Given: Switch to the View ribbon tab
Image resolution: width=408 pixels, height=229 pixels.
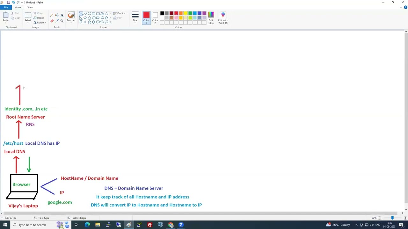Looking at the screenshot, I should point(30,7).
